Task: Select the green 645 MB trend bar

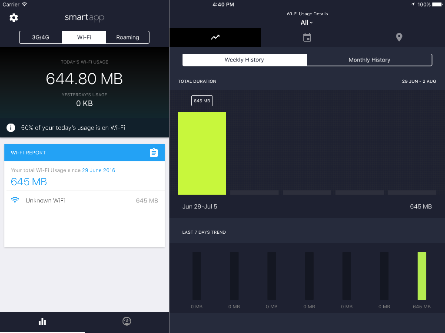Action: [422, 276]
